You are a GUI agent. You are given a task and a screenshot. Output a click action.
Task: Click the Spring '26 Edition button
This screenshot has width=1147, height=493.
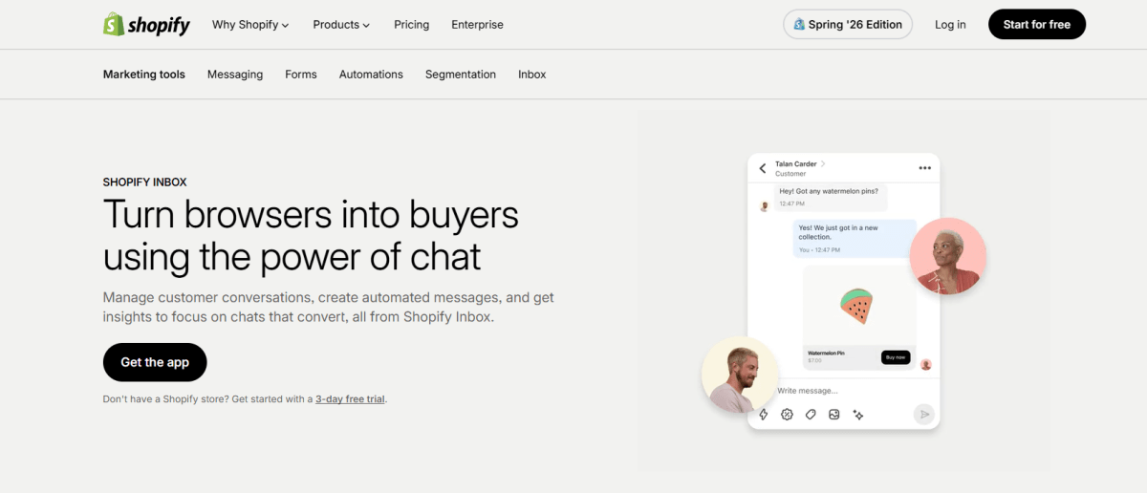coord(848,25)
